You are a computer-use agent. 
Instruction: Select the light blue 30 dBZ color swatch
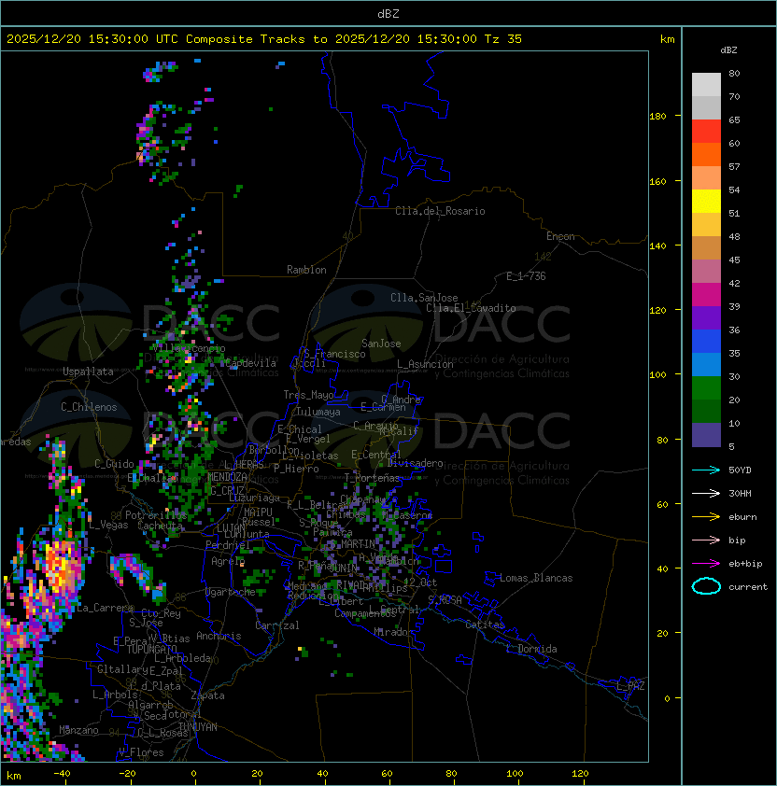[x=706, y=364]
